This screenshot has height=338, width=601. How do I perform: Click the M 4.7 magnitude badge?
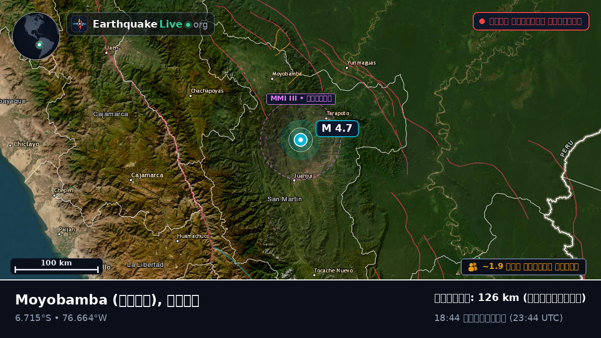pyautogui.click(x=337, y=128)
